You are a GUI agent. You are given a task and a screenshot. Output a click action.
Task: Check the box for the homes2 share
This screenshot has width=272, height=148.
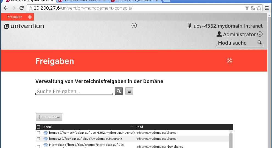coord(38,139)
